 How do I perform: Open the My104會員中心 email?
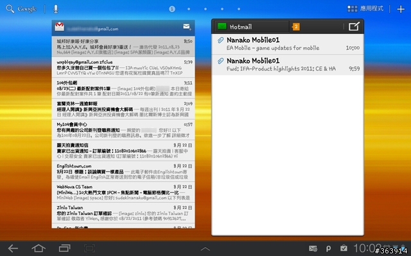[123, 130]
